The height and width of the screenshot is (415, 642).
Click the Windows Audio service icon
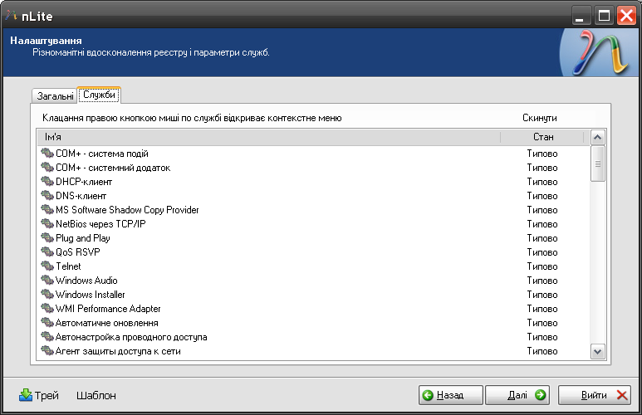coord(47,281)
